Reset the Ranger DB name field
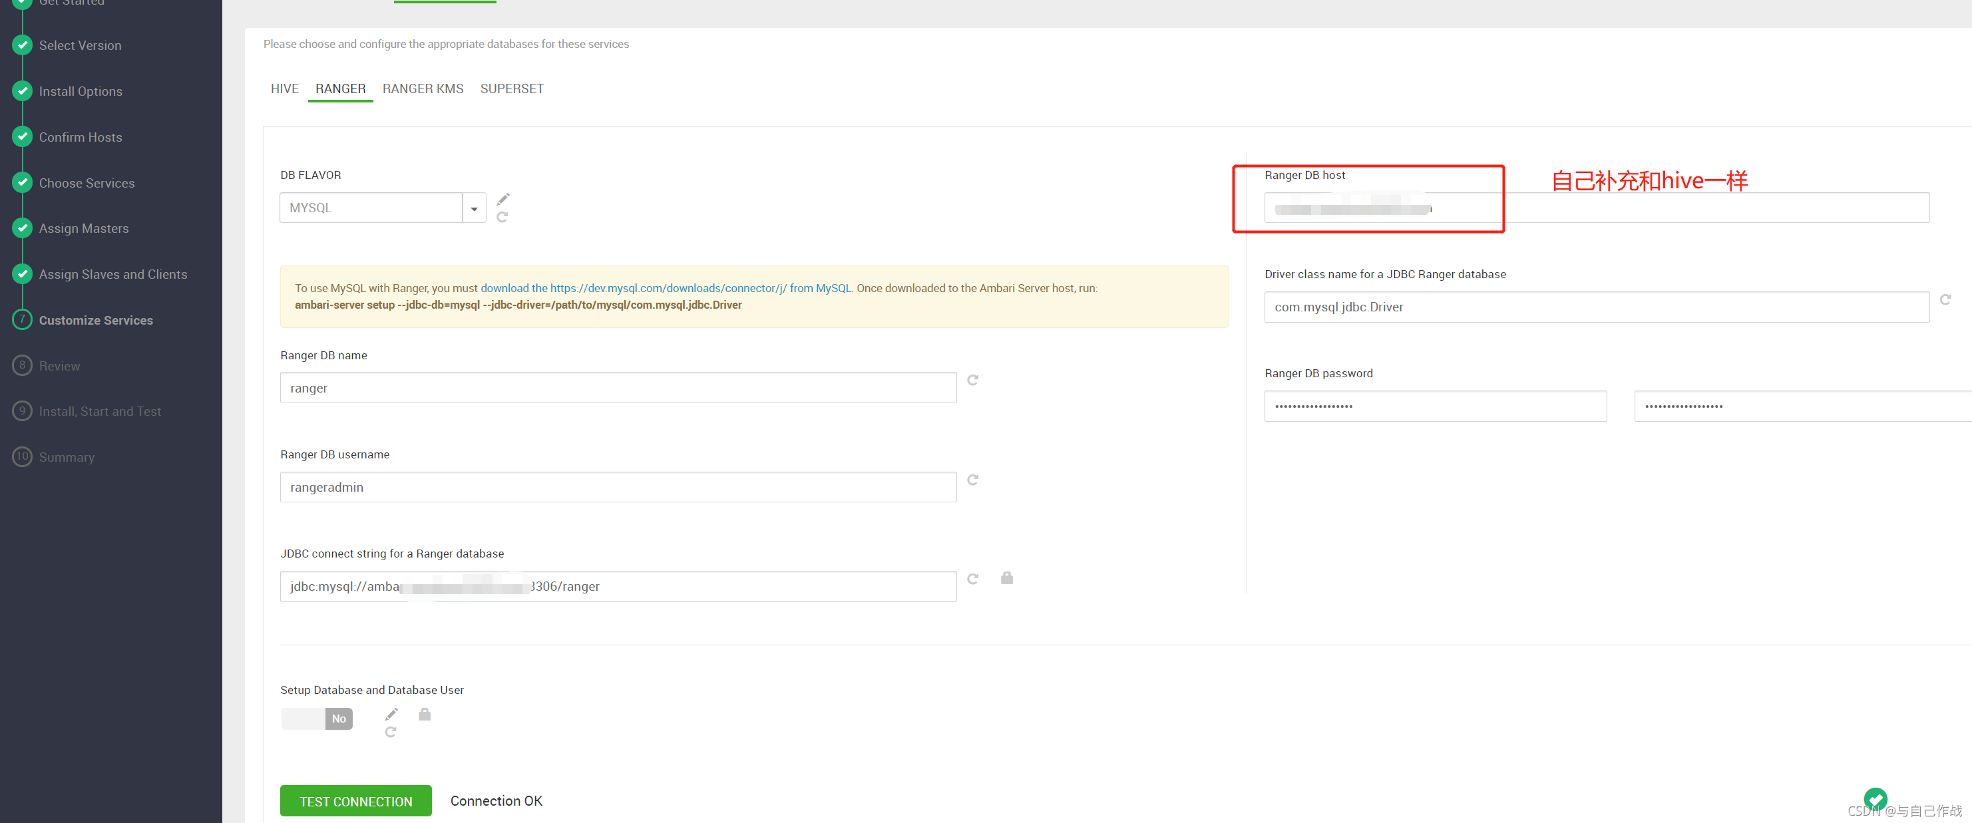Screen dimensions: 1972x823 click(x=972, y=381)
